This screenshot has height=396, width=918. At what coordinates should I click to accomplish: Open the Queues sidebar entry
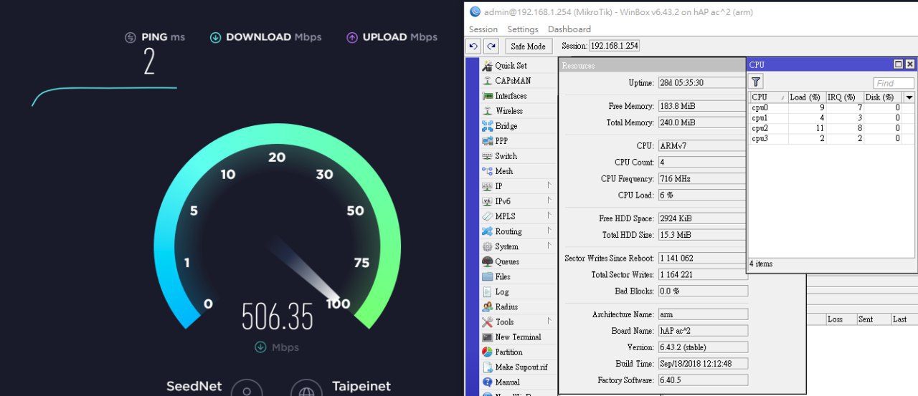(x=506, y=262)
